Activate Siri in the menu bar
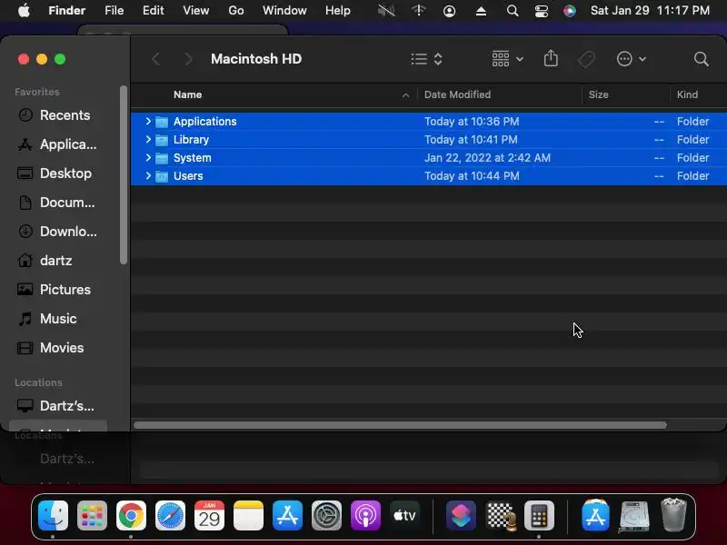 click(x=570, y=11)
